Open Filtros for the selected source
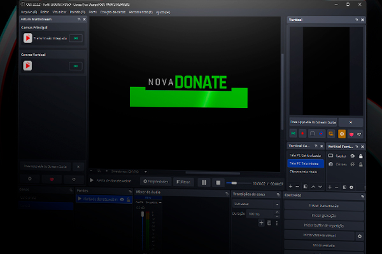 [x=183, y=182]
